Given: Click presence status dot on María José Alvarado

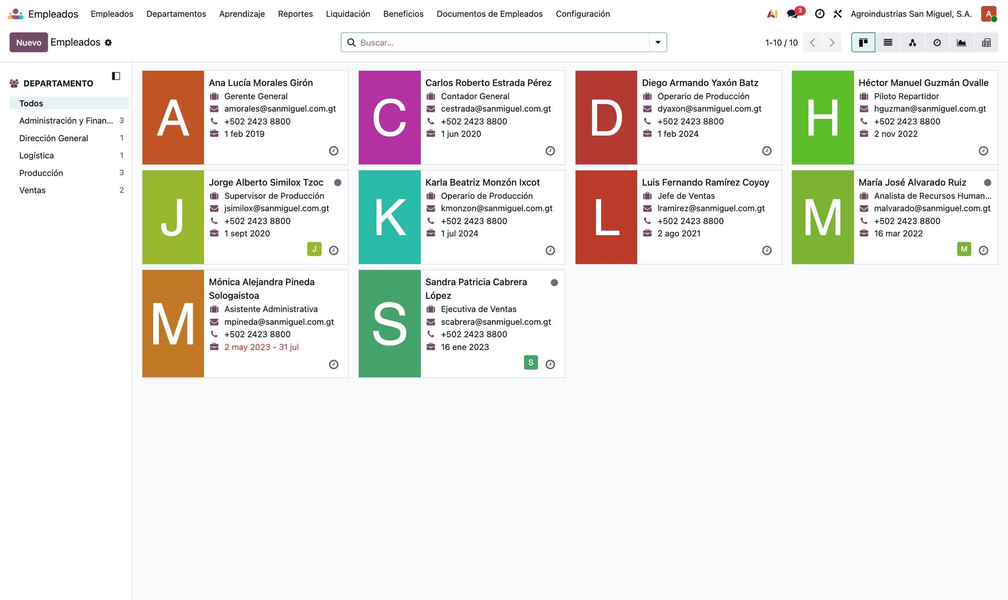Looking at the screenshot, I should tap(988, 183).
